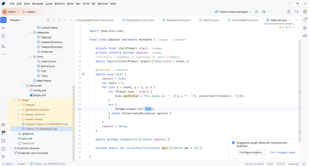Click the 3 usages hint on odpocet field

click(157, 53)
